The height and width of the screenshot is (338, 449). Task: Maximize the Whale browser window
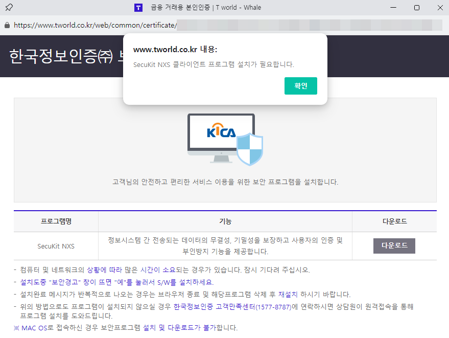pyautogui.click(x=417, y=8)
